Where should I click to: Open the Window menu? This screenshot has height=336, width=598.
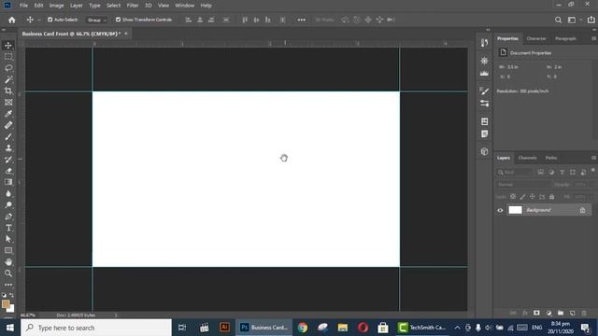point(185,6)
